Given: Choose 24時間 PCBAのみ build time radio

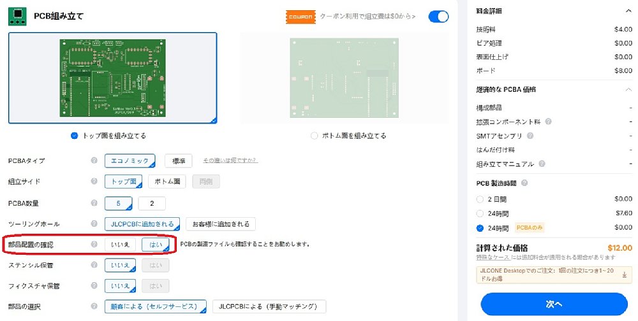Looking at the screenshot, I should 480,228.
